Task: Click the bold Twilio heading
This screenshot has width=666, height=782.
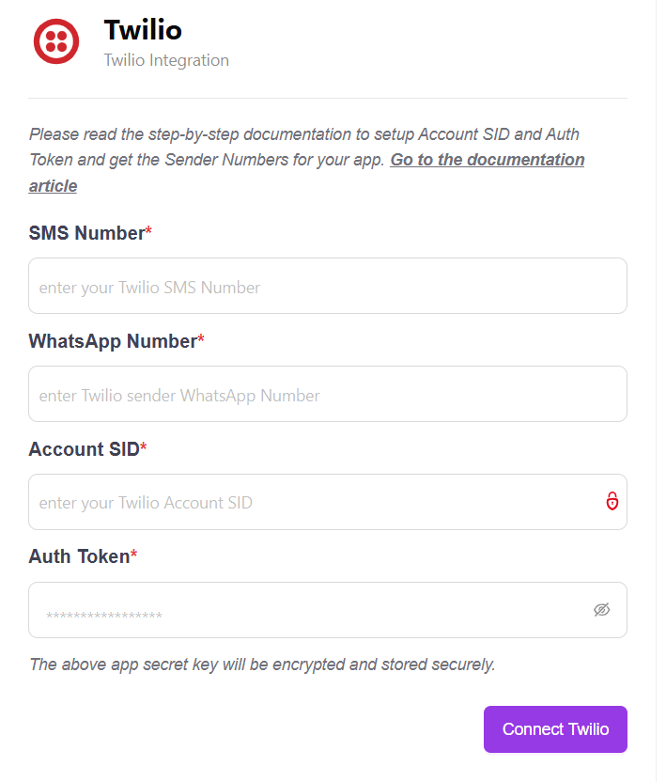Action: pyautogui.click(x=143, y=30)
